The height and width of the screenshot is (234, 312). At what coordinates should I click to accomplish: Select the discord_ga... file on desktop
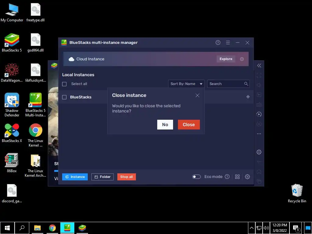click(12, 193)
